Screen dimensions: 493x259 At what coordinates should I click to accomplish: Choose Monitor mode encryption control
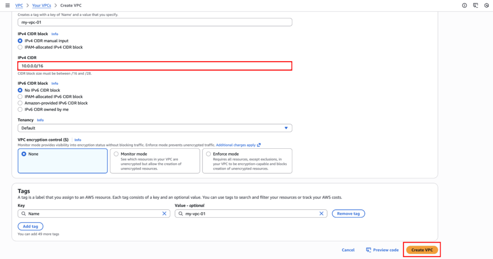point(117,154)
